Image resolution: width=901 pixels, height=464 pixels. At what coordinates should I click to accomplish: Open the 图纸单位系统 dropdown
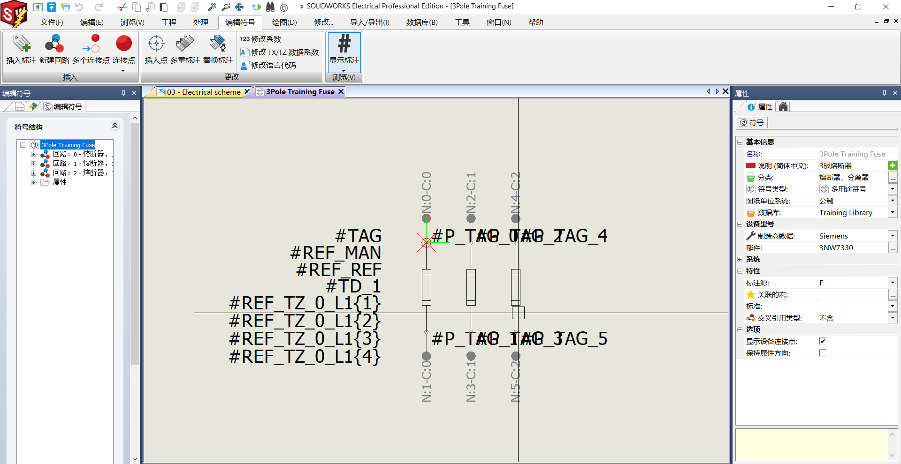(x=893, y=201)
